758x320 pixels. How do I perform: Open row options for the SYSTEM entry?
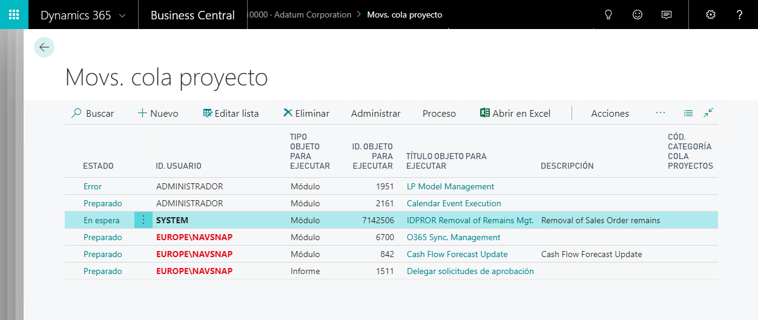pos(143,220)
